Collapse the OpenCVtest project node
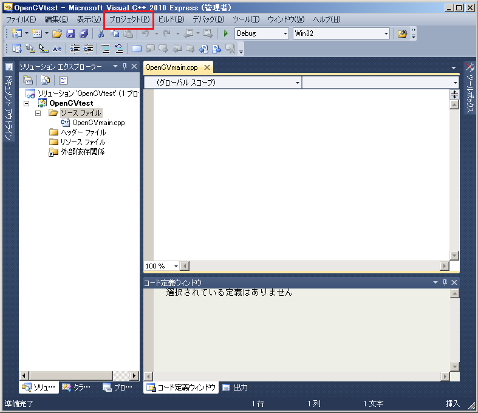478x413 pixels. pos(27,103)
